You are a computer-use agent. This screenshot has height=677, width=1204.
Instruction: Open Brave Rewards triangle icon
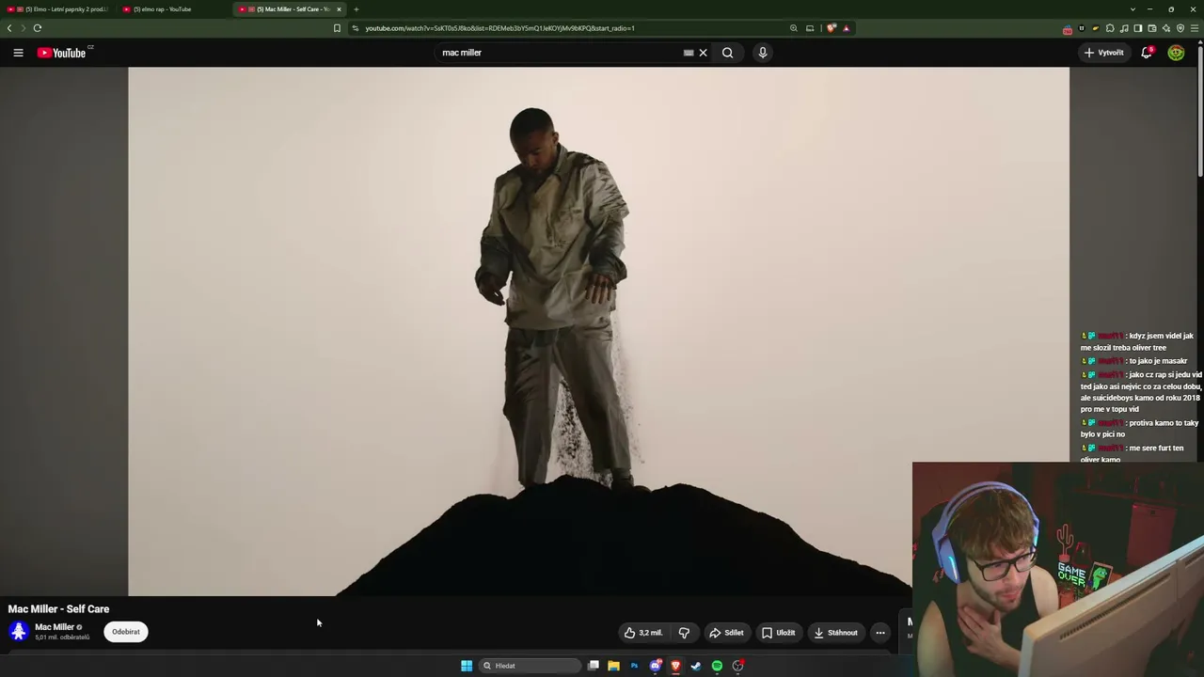846,28
